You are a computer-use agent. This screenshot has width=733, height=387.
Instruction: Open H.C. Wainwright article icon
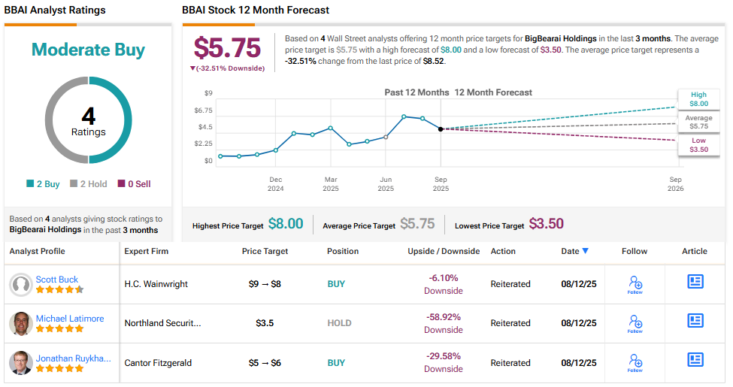click(x=695, y=281)
